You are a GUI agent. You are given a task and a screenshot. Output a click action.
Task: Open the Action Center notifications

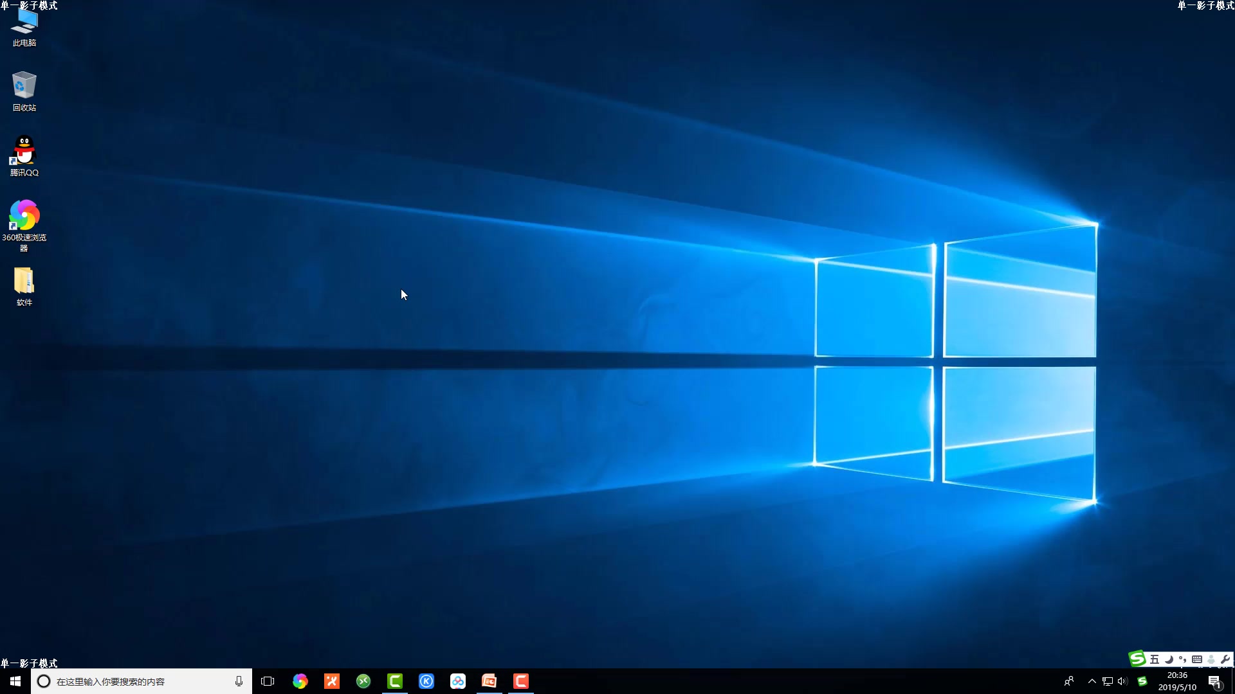point(1214,681)
